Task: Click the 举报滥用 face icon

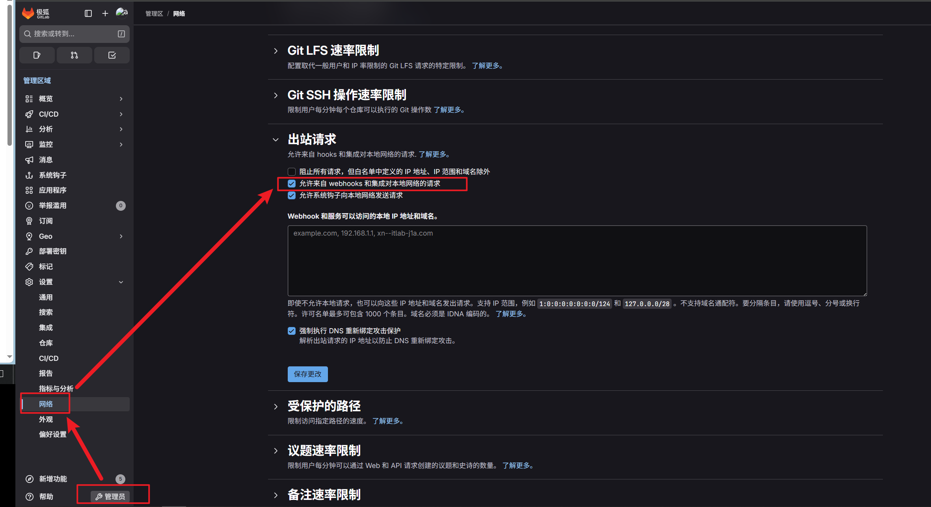Action: tap(29, 206)
